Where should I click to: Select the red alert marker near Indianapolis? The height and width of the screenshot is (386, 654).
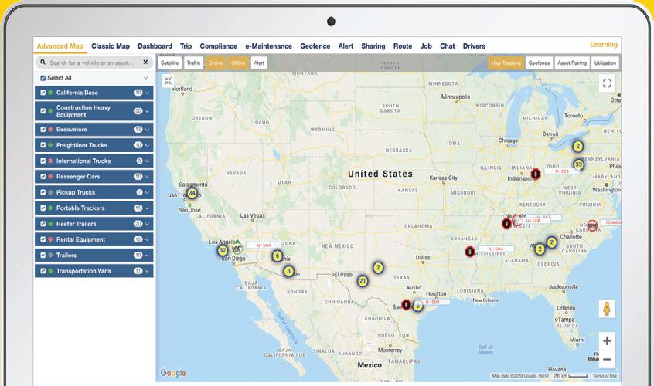(x=536, y=174)
